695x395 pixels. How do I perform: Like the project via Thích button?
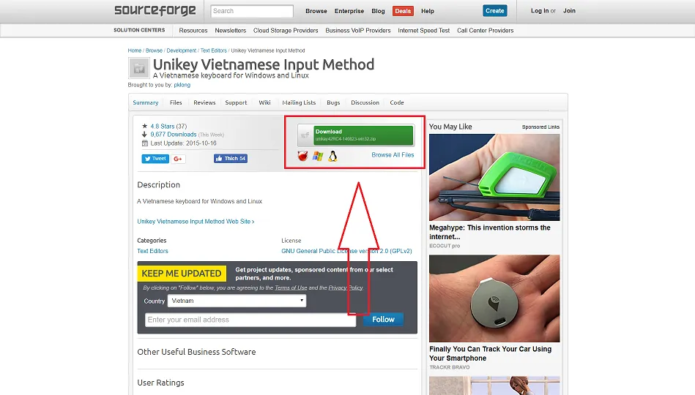coord(231,159)
